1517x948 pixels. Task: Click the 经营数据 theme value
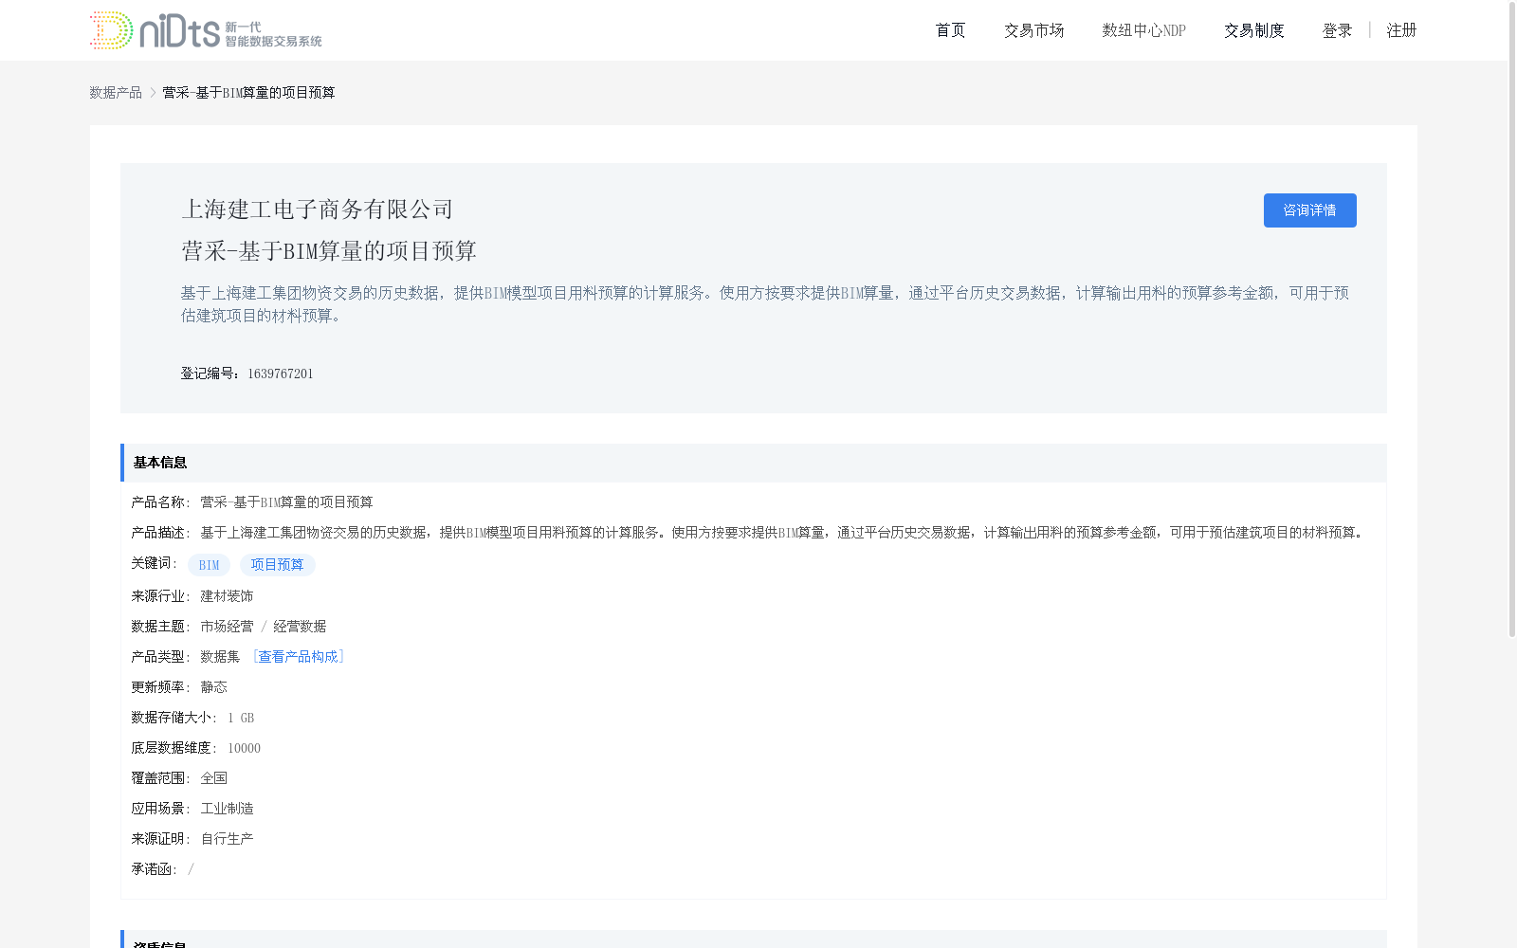[x=300, y=627]
